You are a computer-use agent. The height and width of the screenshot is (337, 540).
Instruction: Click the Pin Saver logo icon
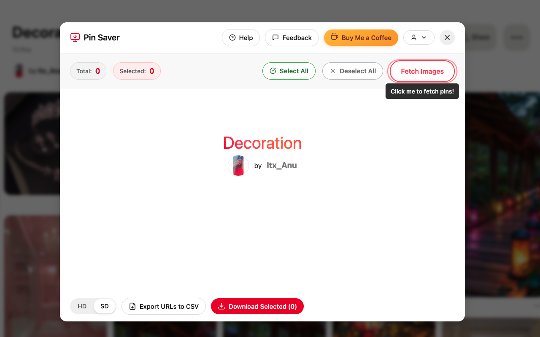click(x=75, y=37)
